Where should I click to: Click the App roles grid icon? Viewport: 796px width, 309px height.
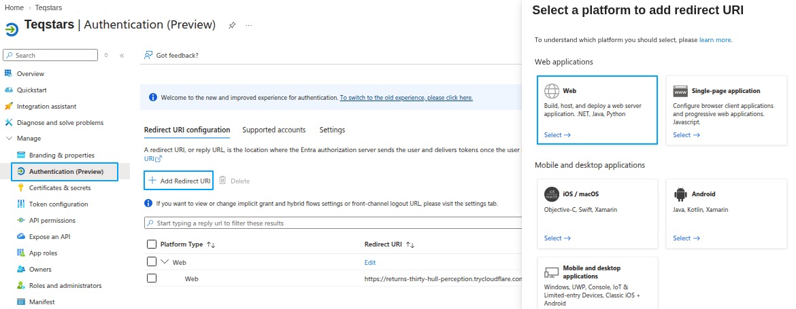point(21,253)
